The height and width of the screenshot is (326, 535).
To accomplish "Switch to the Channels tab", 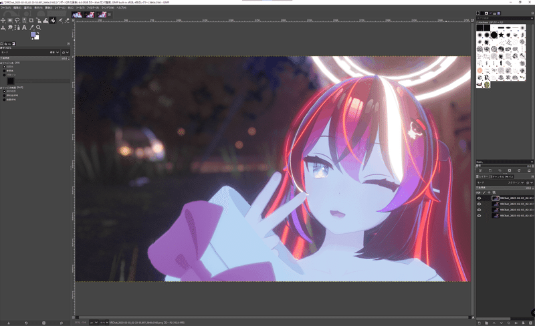I will [x=497, y=176].
